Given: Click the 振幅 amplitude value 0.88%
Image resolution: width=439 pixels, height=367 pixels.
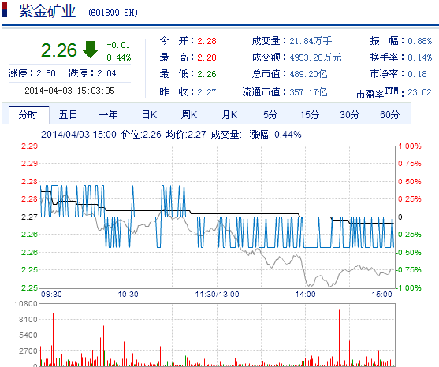Looking at the screenshot, I should (x=419, y=41).
